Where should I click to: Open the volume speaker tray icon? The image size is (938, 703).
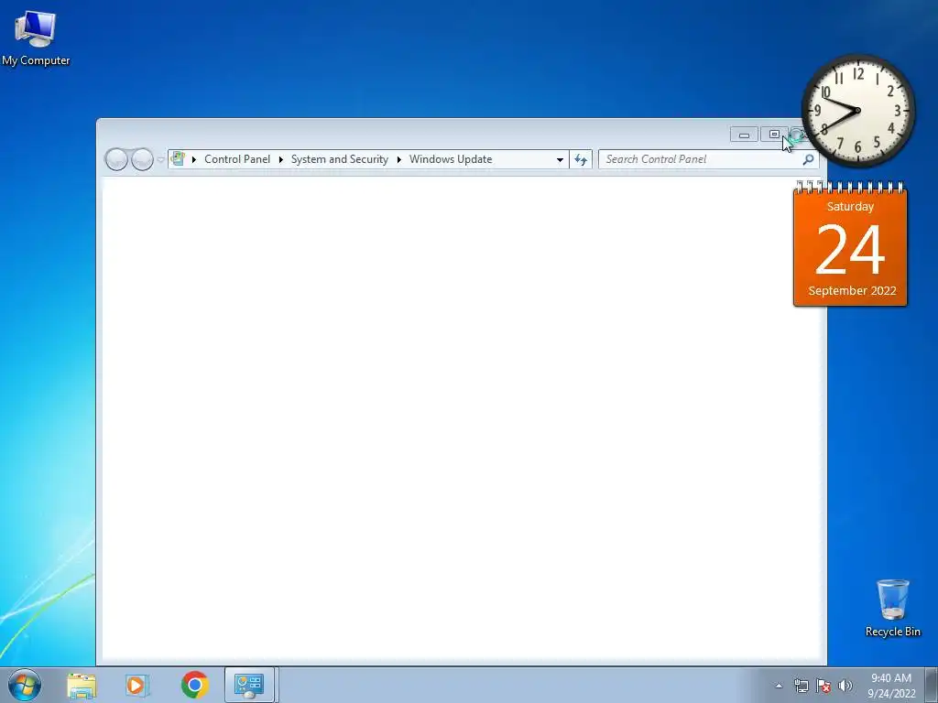click(x=845, y=687)
